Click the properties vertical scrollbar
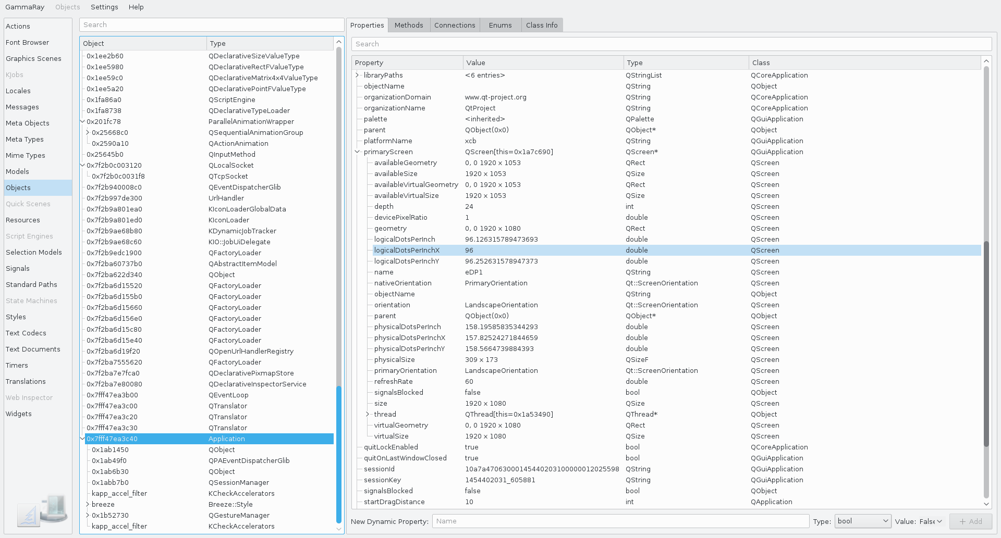This screenshot has width=1001, height=538. pyautogui.click(x=986, y=344)
